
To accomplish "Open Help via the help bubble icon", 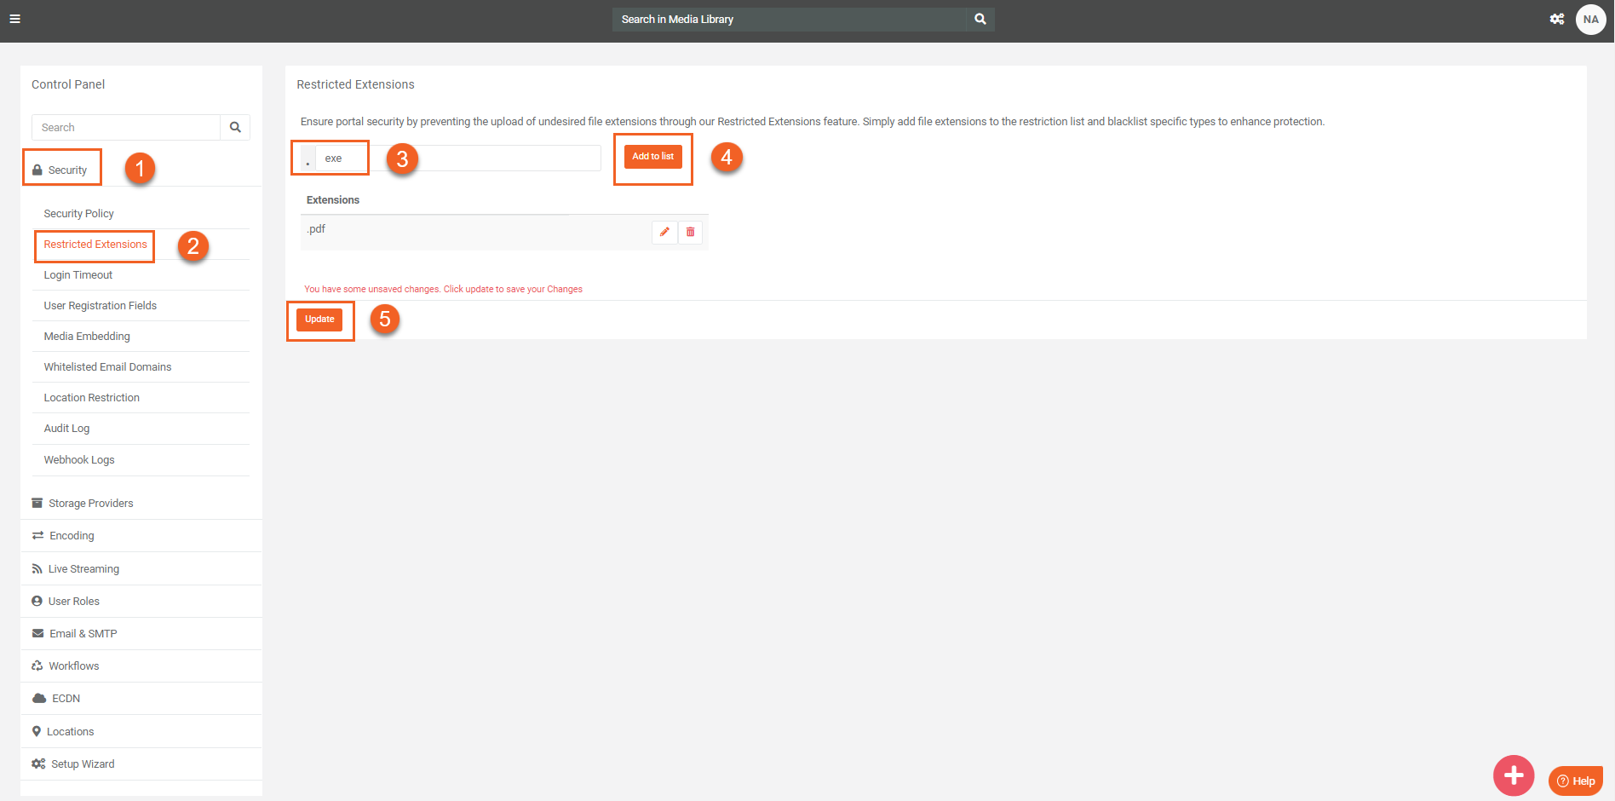I will [x=1575, y=781].
